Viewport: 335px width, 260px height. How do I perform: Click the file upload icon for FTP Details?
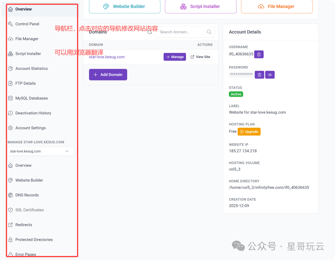point(11,83)
